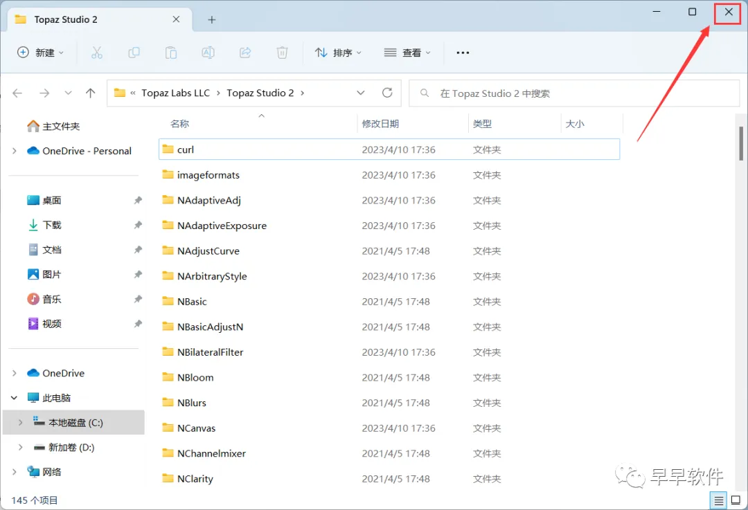Open the 新建 new item dropdown

(x=40, y=53)
